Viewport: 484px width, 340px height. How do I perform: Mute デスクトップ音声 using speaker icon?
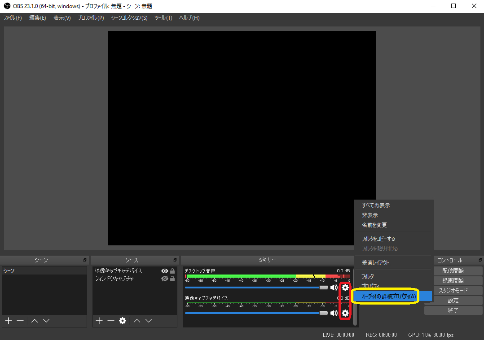[x=334, y=288]
